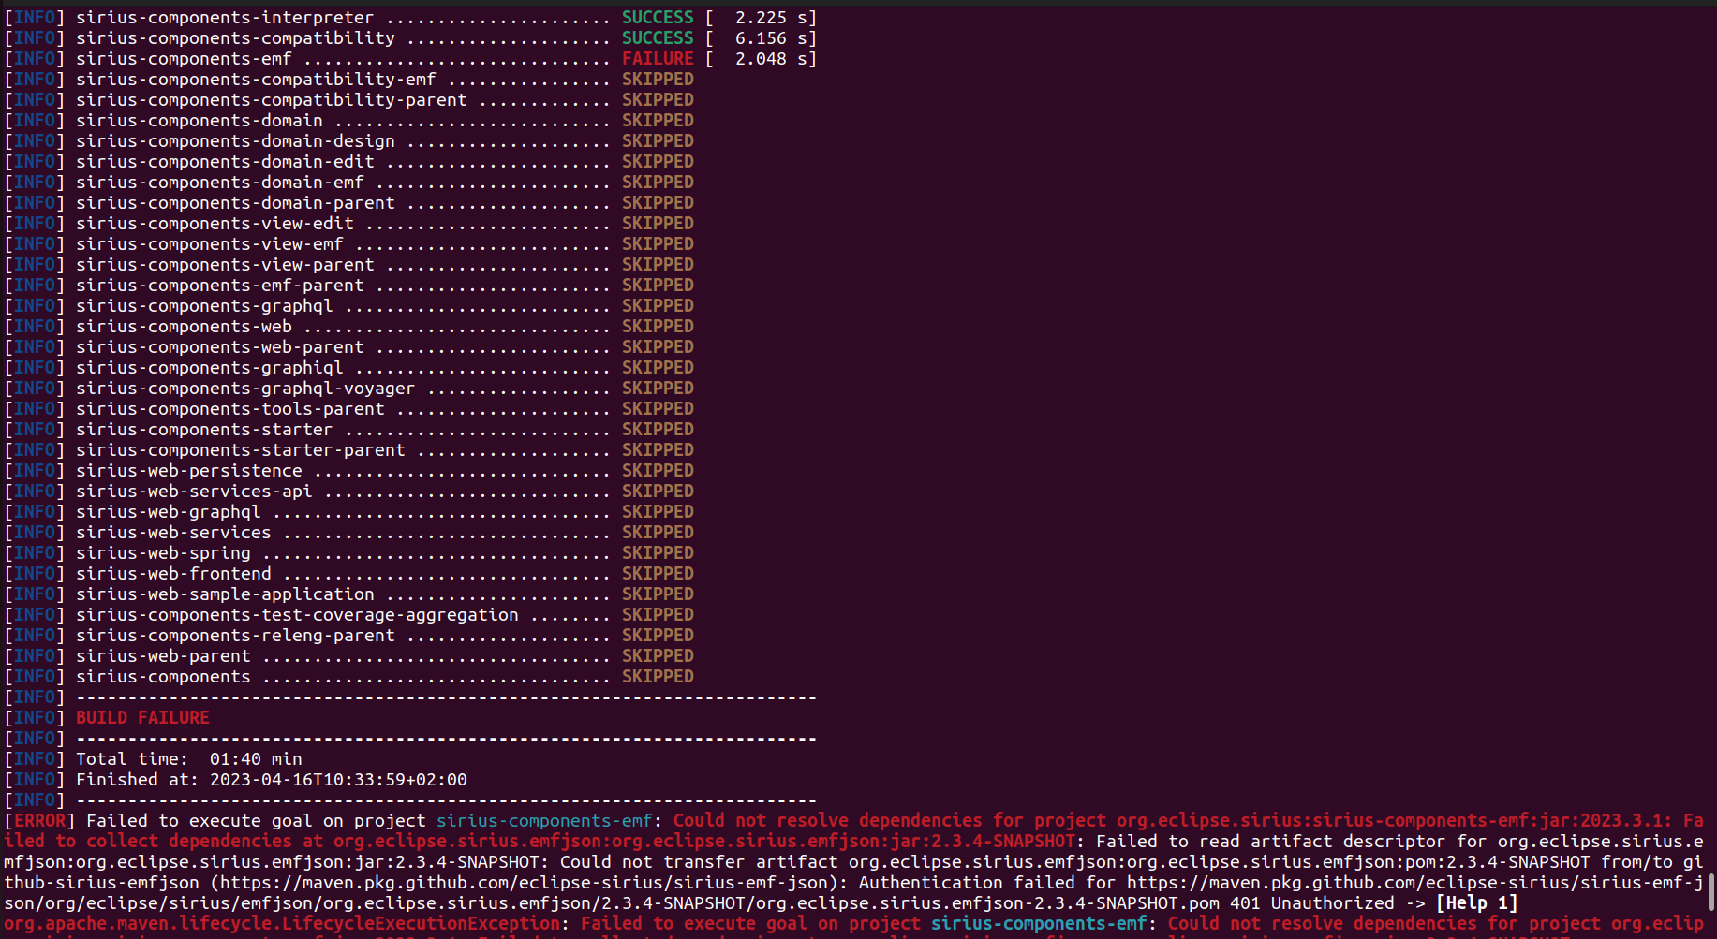Click the 'Could not transfer artifact' message
The width and height of the screenshot is (1717, 939).
point(698,862)
